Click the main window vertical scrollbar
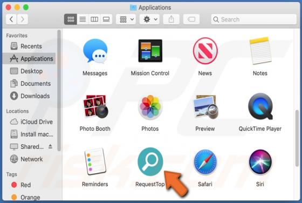 [297, 138]
